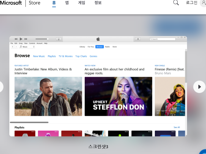Open the account profile icon beside 로그인
Image resolution: width=206 pixels, height=154 pixels.
pyautogui.click(x=204, y=3)
